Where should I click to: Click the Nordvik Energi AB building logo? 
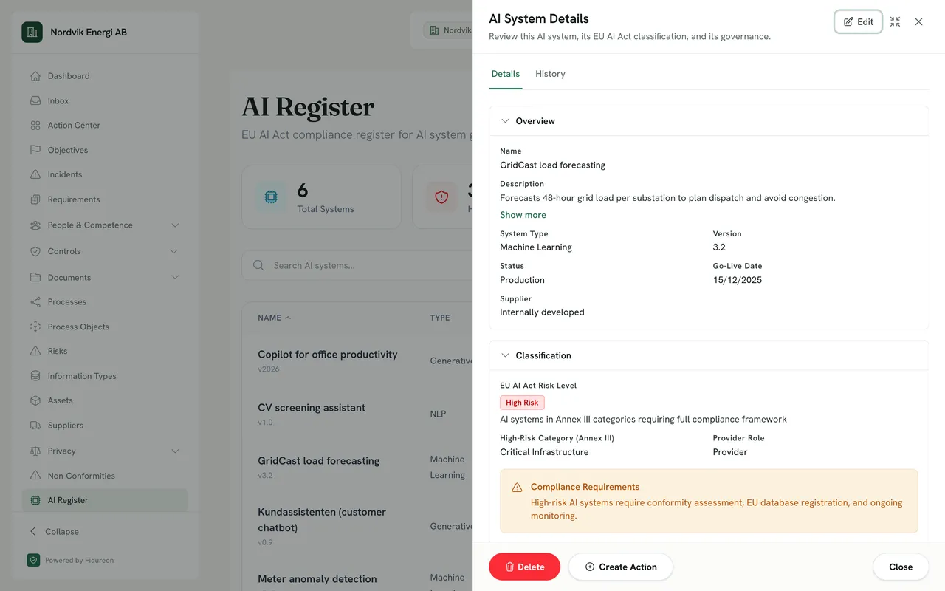point(32,32)
